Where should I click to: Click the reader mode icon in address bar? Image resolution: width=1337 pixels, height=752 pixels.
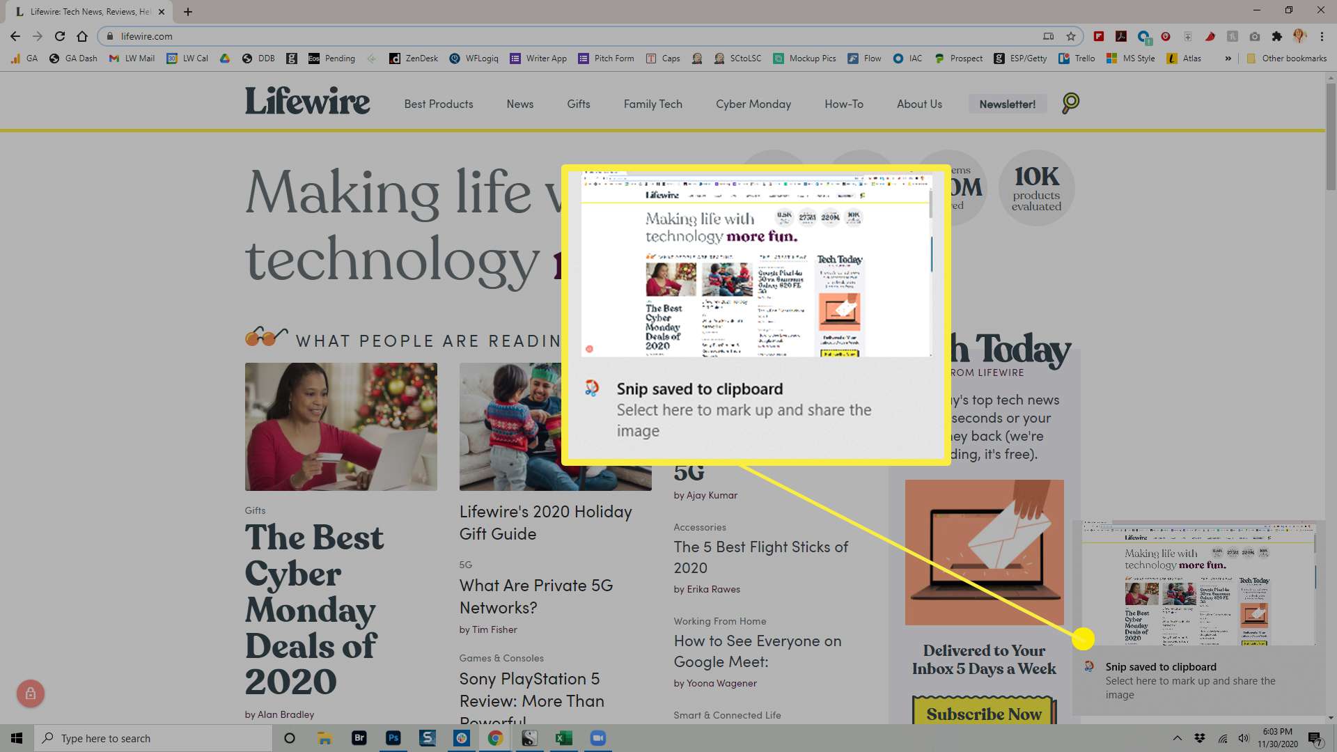pyautogui.click(x=1048, y=37)
